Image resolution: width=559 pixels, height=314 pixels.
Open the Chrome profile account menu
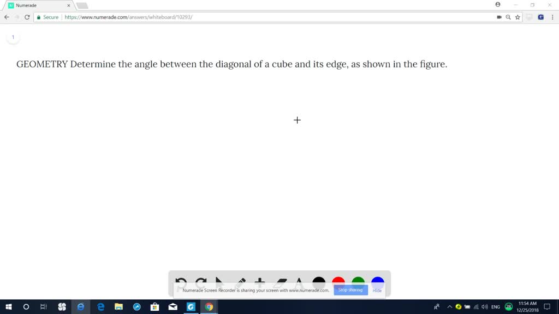click(497, 4)
